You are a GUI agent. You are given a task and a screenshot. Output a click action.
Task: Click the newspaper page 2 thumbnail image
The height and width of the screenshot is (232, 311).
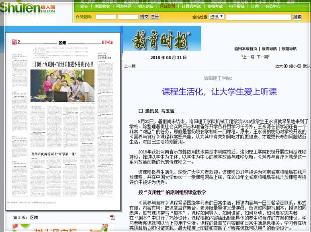63,121
